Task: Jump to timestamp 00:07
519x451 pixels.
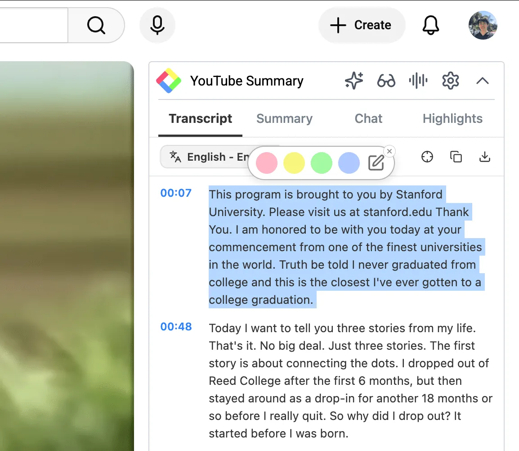Action: pos(176,193)
